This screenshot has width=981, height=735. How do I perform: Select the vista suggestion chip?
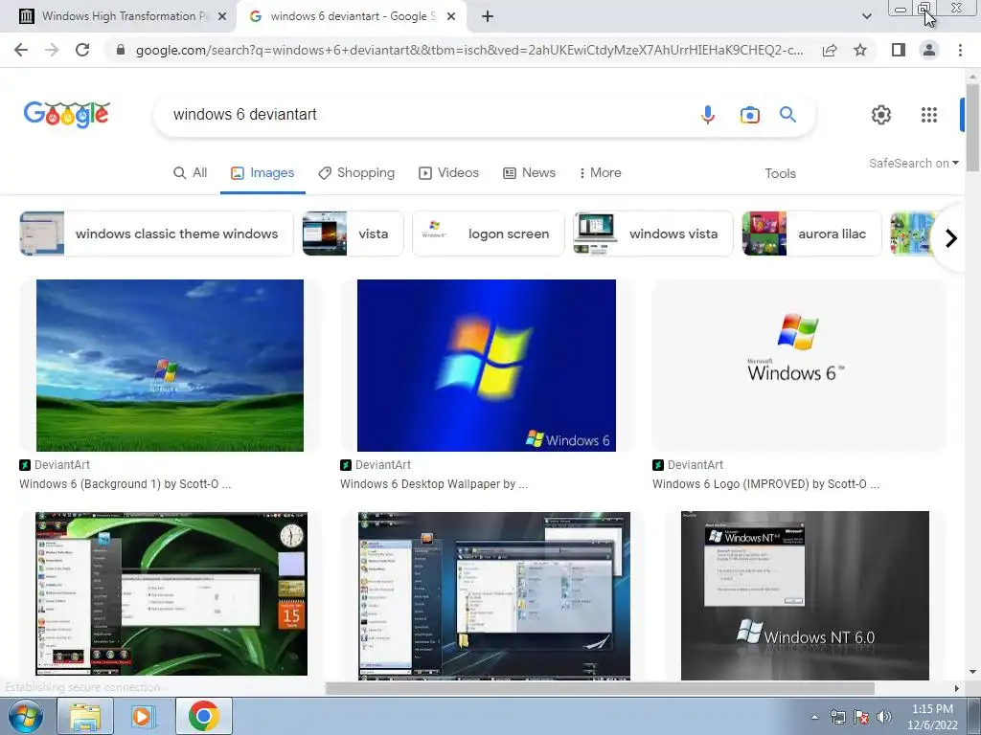click(x=353, y=234)
